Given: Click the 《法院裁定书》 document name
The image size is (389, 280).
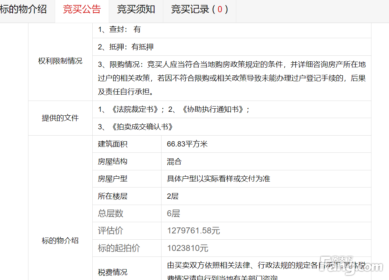Looking at the screenshot, I should pos(135,109).
